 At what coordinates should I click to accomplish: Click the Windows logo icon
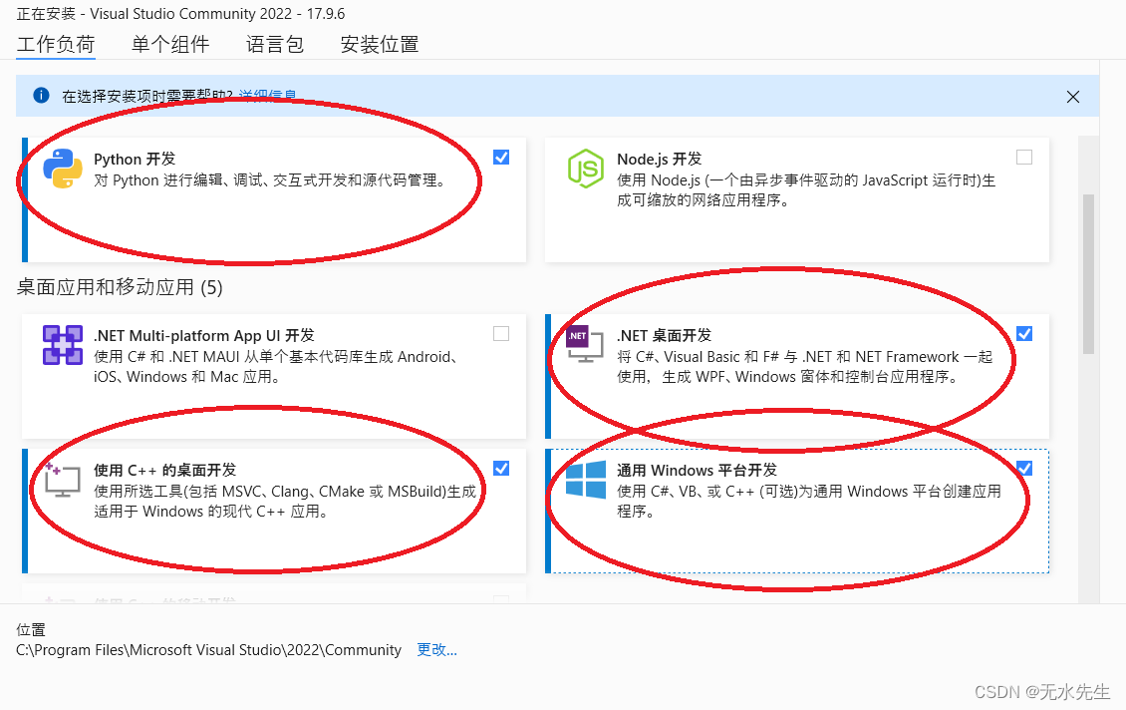click(586, 480)
